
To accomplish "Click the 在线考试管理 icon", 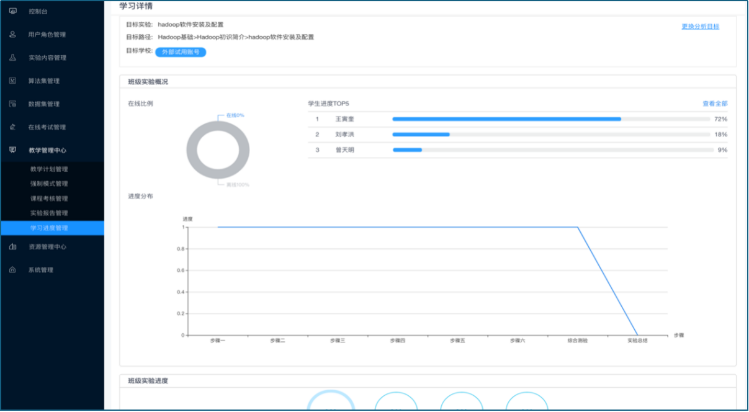I will tap(12, 127).
